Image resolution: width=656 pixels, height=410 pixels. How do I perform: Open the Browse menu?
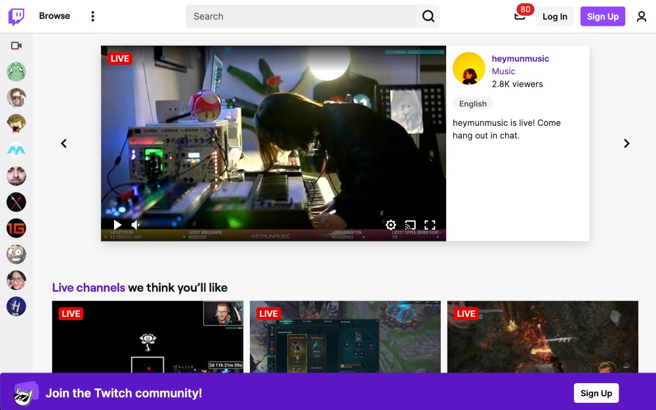(x=54, y=16)
